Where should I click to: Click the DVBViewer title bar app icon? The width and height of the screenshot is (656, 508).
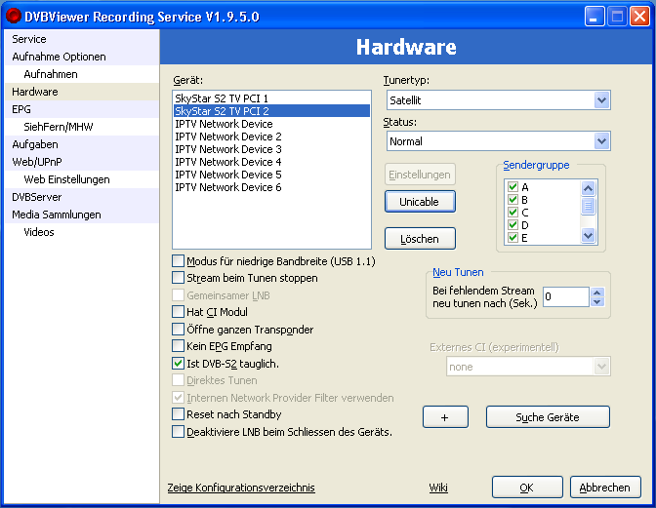(14, 16)
